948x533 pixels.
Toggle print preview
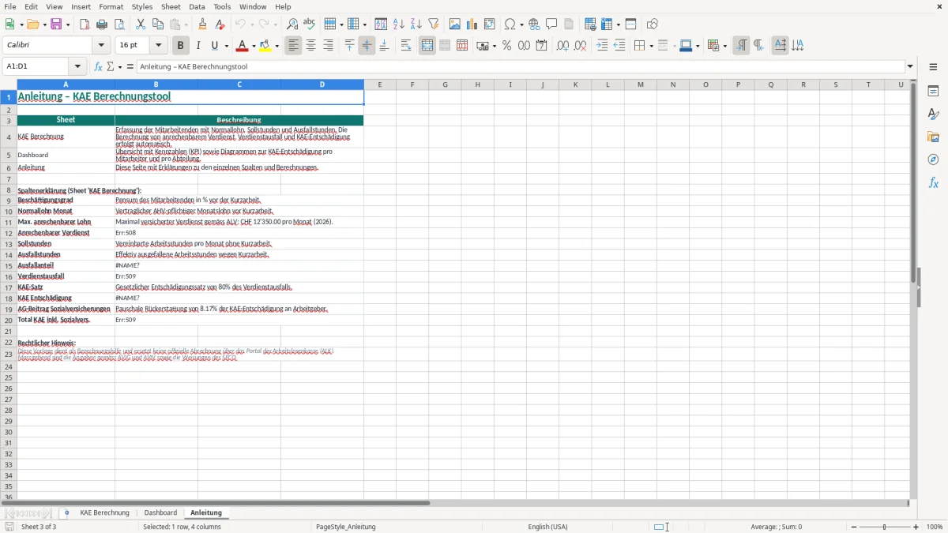119,24
